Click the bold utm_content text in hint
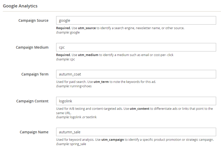Image resolution: width=221 pixels, height=151 pixels. [139, 109]
